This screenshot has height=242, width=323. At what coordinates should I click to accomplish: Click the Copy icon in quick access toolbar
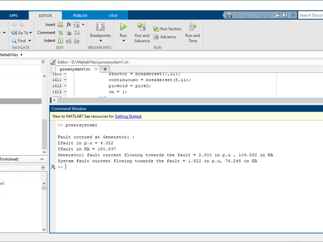(245, 15)
